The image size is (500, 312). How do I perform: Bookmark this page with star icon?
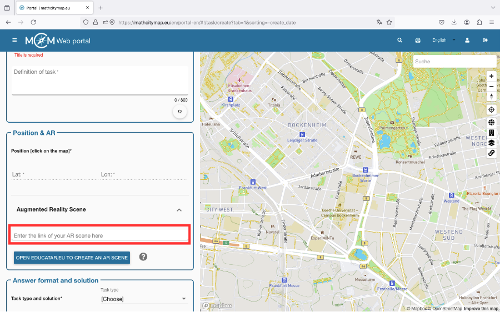pos(389,22)
